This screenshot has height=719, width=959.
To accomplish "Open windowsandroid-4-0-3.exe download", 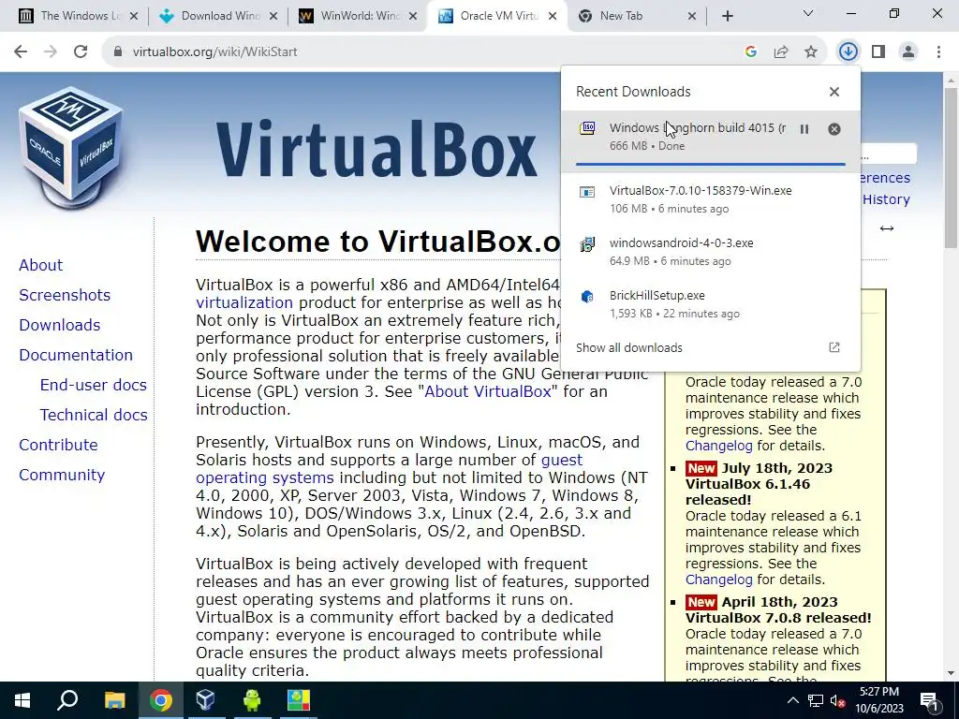I will 710,251.
